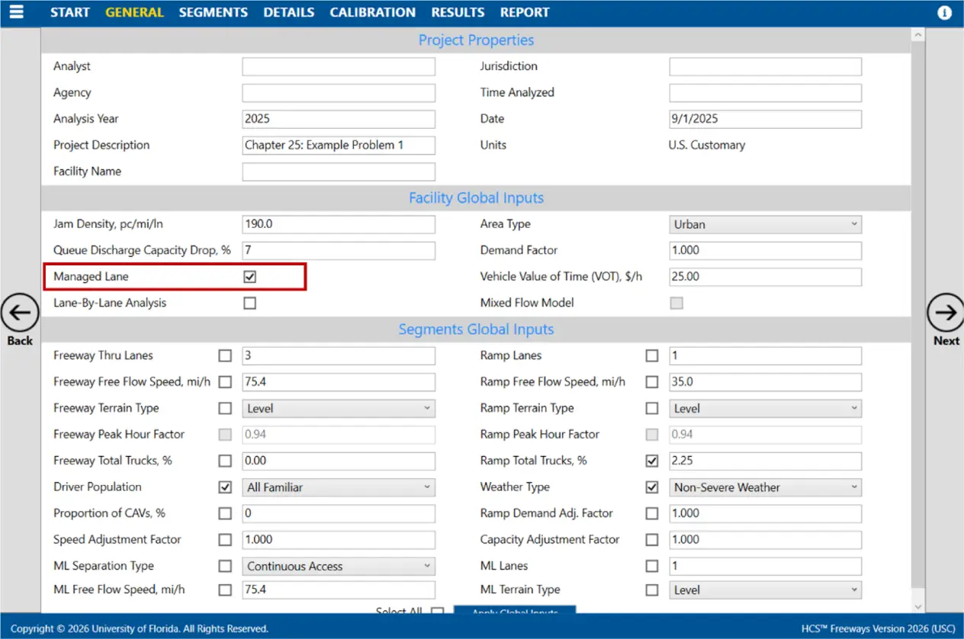Tick the ML Separation Type checkbox
This screenshot has height=639, width=964.
[225, 566]
